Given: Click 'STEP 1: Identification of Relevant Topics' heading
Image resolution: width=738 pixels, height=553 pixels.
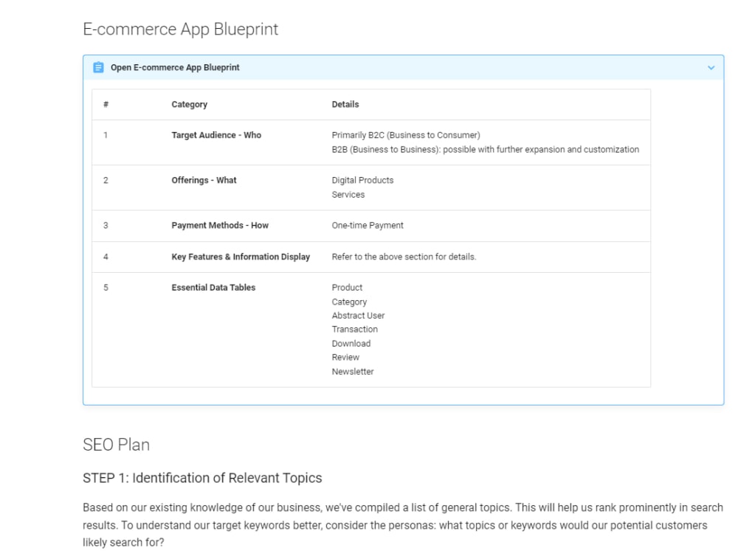Looking at the screenshot, I should (x=202, y=478).
